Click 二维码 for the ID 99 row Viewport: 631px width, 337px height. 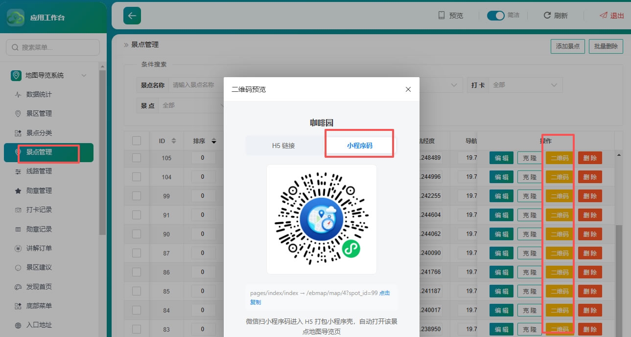[x=560, y=196]
